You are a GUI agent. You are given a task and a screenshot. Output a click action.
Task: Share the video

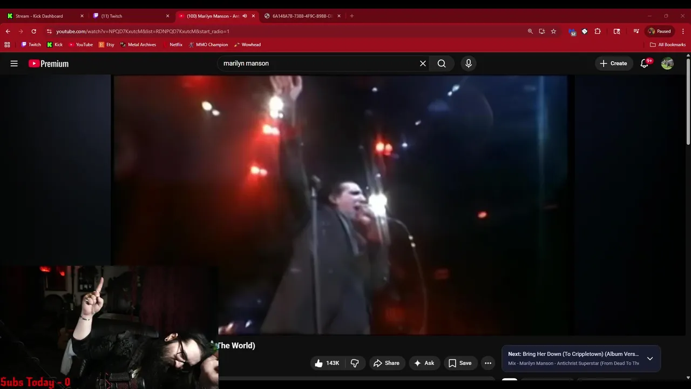(x=387, y=363)
